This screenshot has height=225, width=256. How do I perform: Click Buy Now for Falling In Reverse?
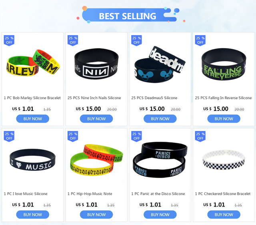(x=224, y=119)
